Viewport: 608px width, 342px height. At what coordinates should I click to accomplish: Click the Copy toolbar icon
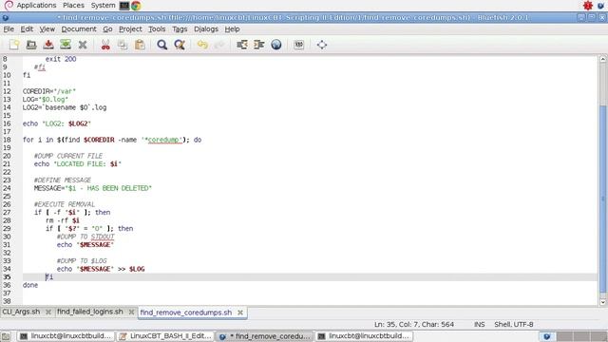tap(123, 45)
